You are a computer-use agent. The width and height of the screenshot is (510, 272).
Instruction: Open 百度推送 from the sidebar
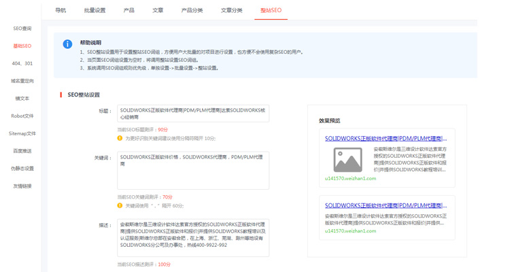tap(22, 151)
